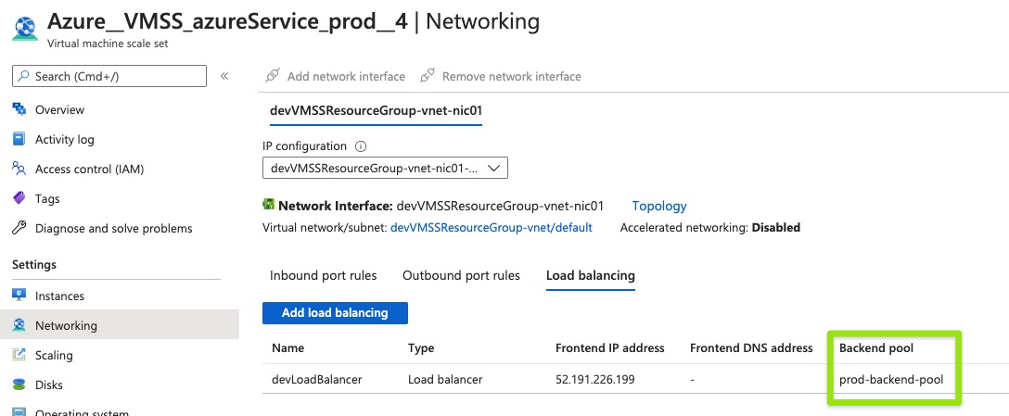1009x416 pixels.
Task: Click the Name column header
Action: (287, 347)
